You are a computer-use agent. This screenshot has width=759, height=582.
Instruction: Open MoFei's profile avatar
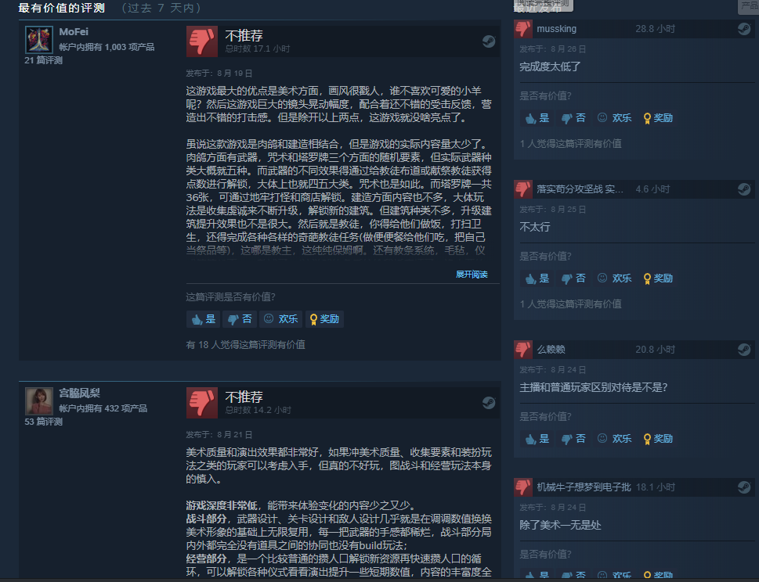click(x=38, y=40)
